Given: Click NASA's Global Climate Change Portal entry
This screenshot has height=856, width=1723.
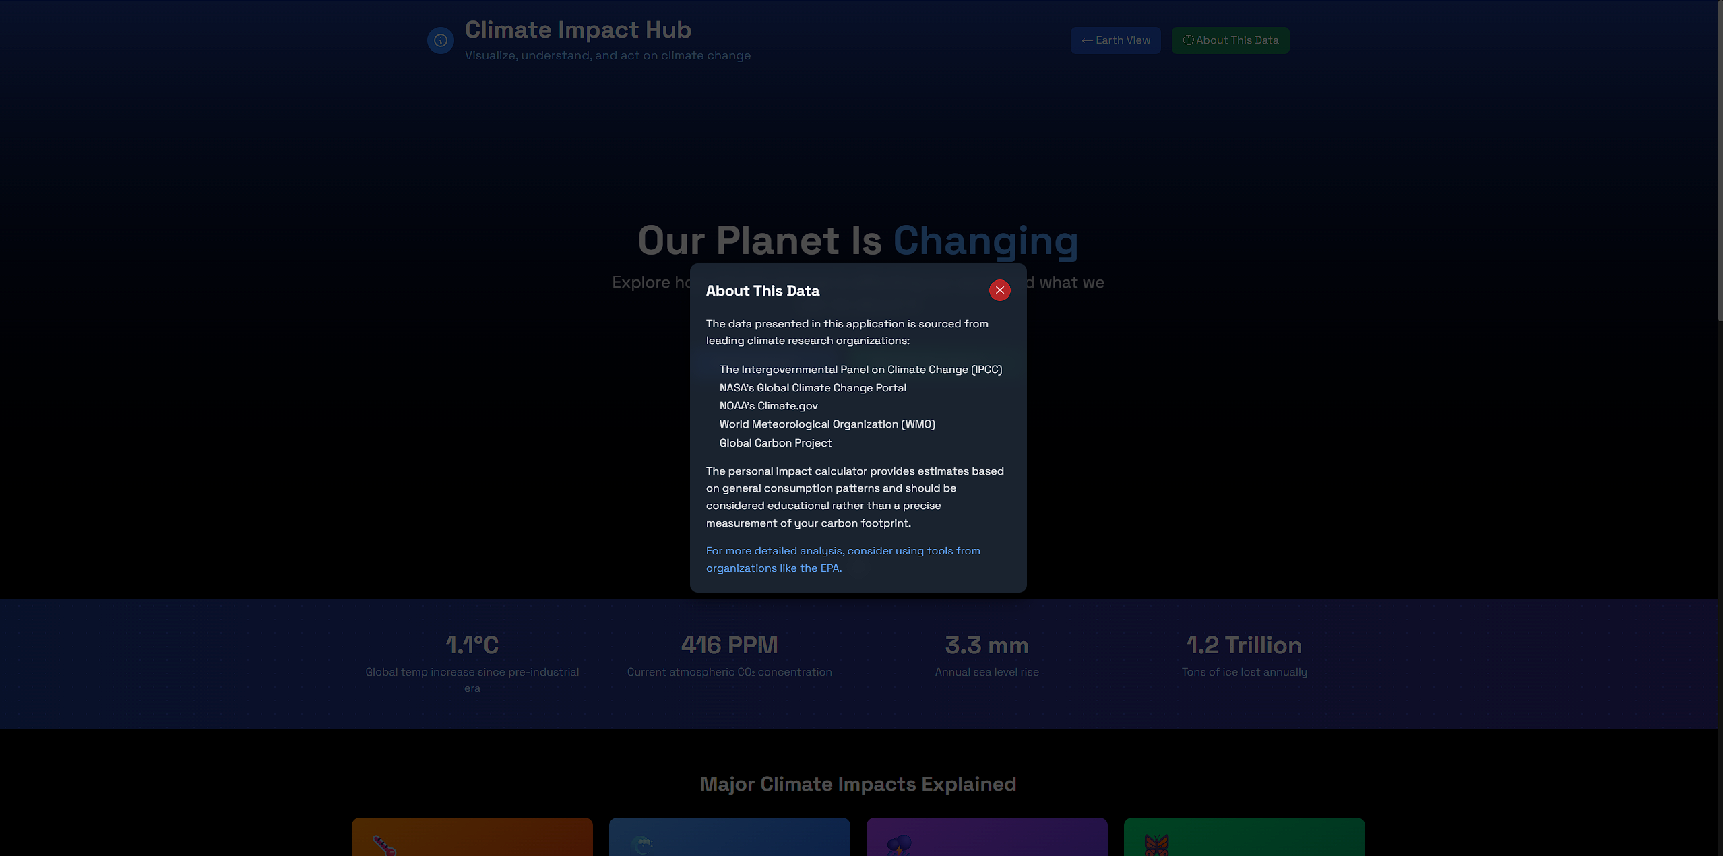Looking at the screenshot, I should 812,387.
